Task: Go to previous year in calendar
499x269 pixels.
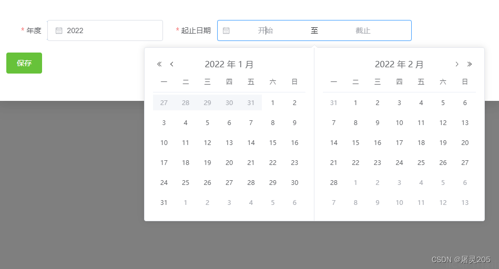Action: 159,64
